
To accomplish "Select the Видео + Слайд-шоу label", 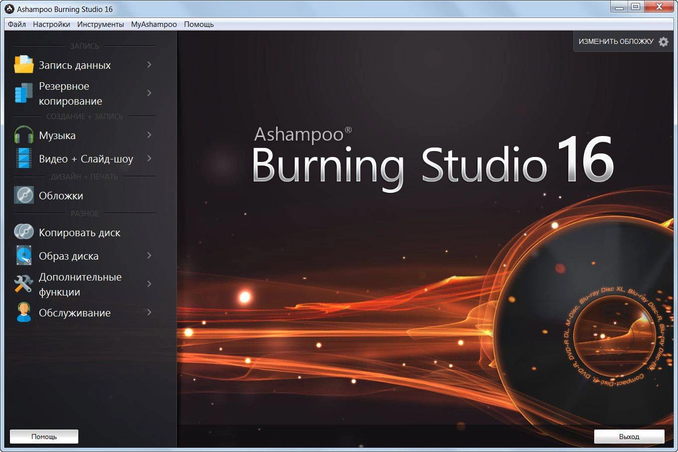I will coord(86,159).
